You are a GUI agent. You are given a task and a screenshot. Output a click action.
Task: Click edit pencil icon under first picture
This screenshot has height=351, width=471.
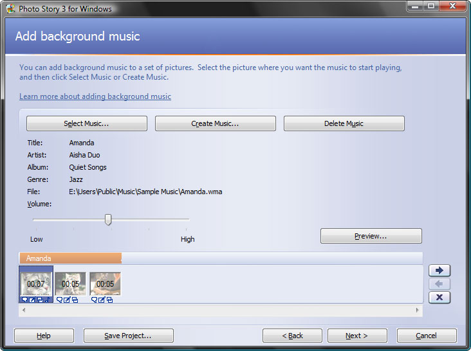[32, 300]
